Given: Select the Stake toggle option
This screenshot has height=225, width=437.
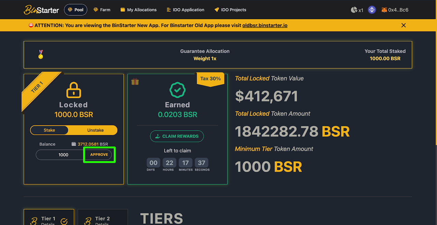Looking at the screenshot, I should (49, 130).
